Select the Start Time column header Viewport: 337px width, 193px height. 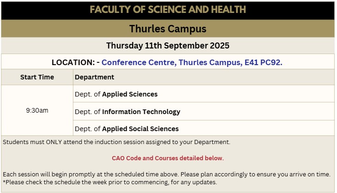(x=37, y=77)
